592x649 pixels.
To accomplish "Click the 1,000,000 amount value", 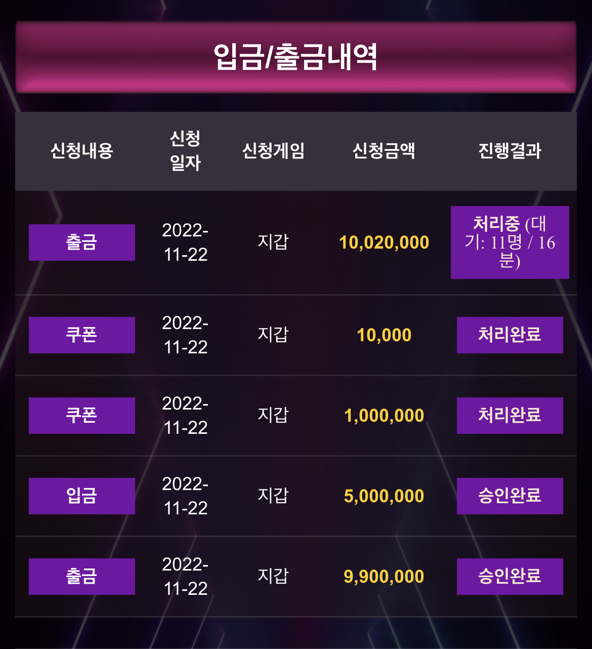I will [x=384, y=416].
